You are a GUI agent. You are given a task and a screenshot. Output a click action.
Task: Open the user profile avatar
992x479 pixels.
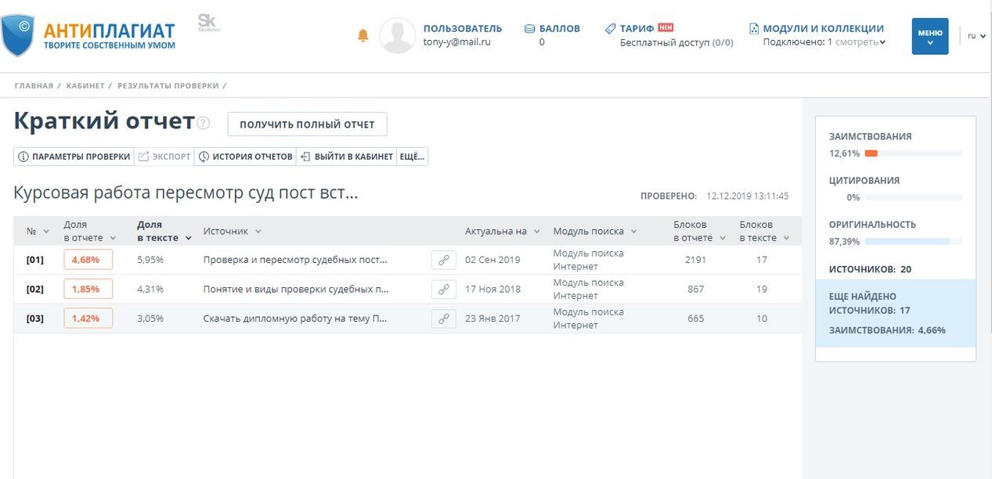point(397,36)
